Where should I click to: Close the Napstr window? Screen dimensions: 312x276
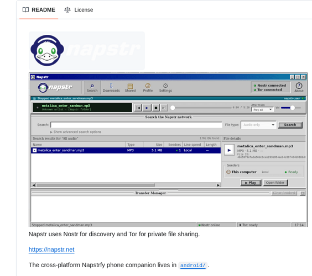(304, 77)
